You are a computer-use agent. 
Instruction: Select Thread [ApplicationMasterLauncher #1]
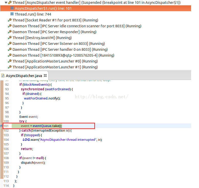pos(55,67)
